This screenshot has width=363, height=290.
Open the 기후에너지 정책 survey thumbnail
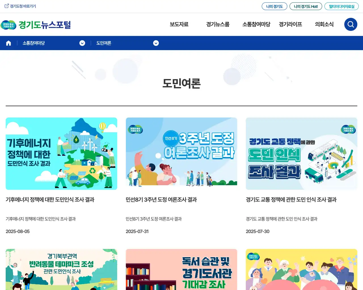(x=61, y=153)
